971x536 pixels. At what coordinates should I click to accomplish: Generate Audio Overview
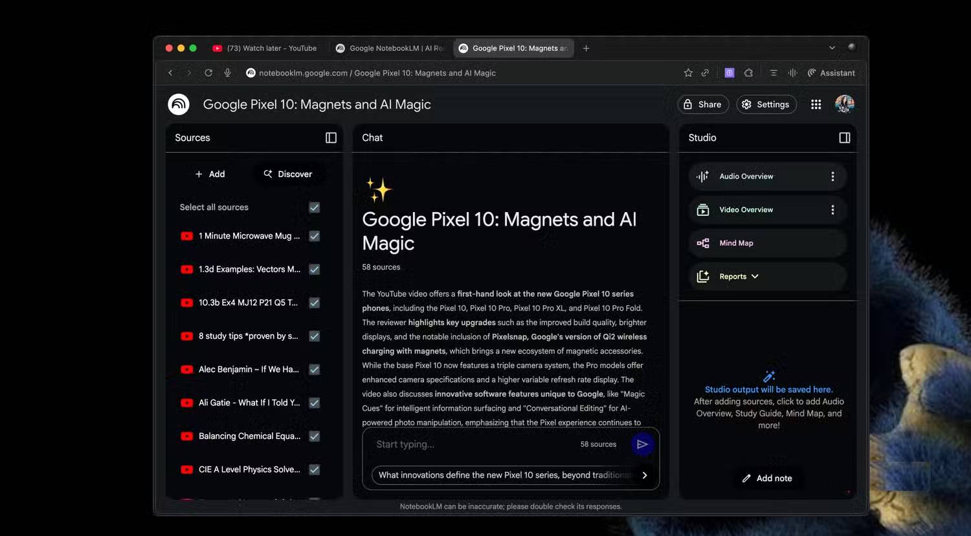click(x=768, y=177)
